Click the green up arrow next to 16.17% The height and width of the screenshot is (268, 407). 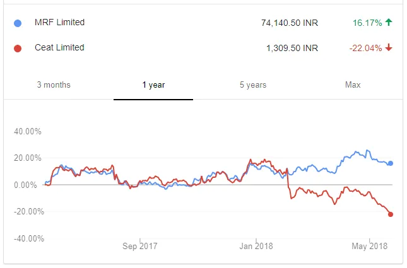pos(389,23)
